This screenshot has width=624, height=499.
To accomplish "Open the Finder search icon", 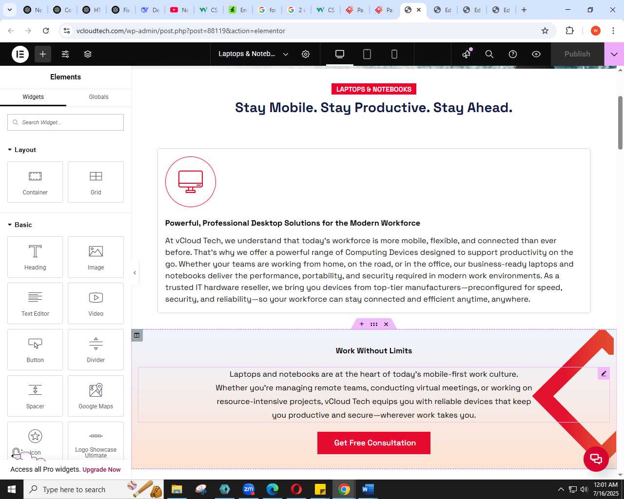I will pyautogui.click(x=489, y=54).
